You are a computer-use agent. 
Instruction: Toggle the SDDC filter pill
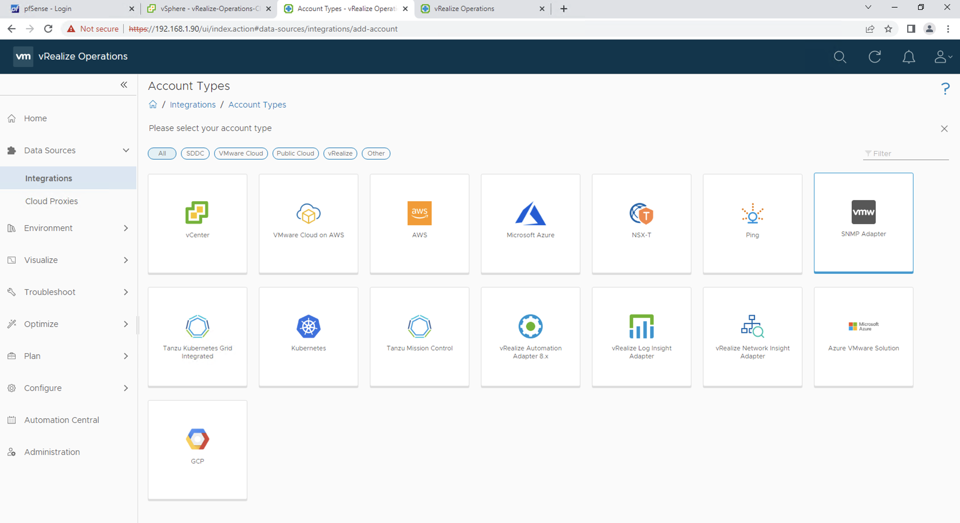(x=195, y=153)
